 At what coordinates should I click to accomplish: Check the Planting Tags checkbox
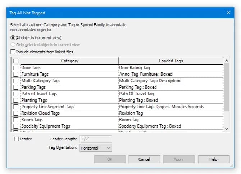click(16, 100)
